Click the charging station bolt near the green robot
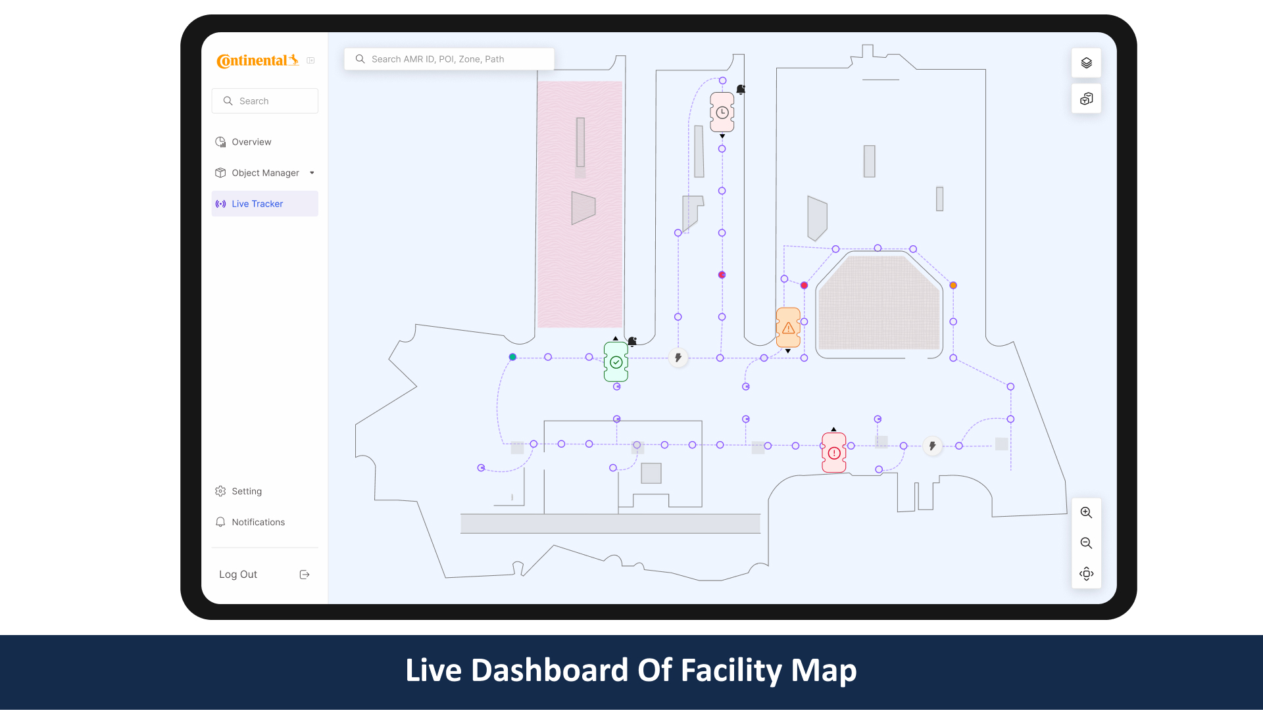Viewport: 1263px width, 710px height. (678, 358)
